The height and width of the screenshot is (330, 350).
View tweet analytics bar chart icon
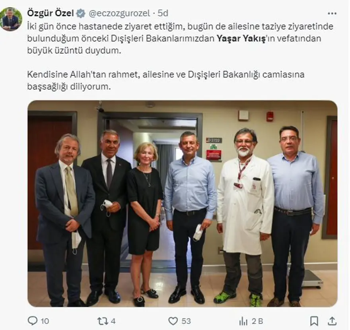pyautogui.click(x=243, y=321)
